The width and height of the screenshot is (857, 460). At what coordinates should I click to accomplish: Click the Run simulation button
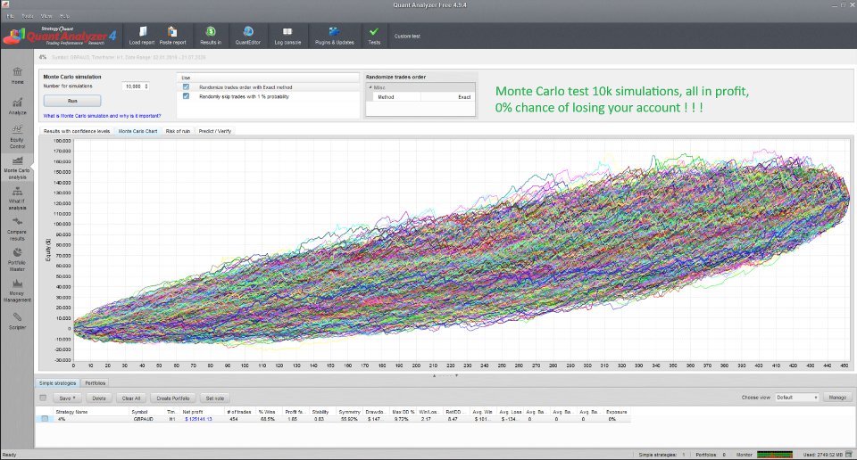coord(72,101)
